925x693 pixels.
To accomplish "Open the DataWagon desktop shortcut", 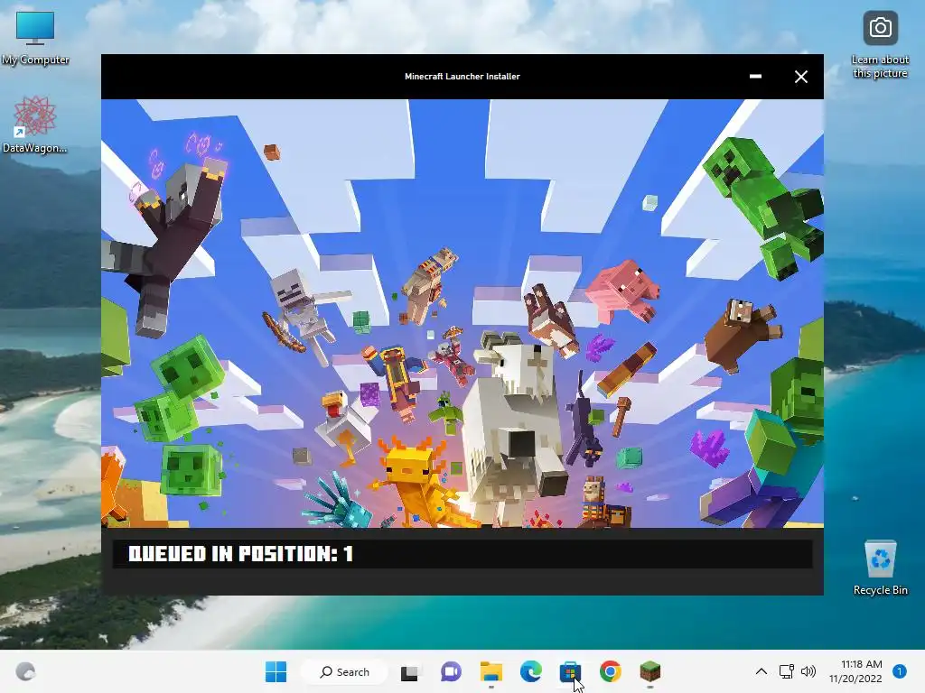I will pos(35,125).
